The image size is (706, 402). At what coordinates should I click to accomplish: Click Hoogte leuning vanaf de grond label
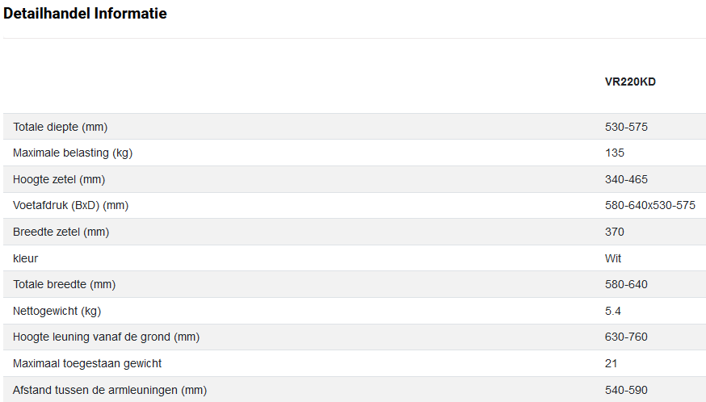107,337
